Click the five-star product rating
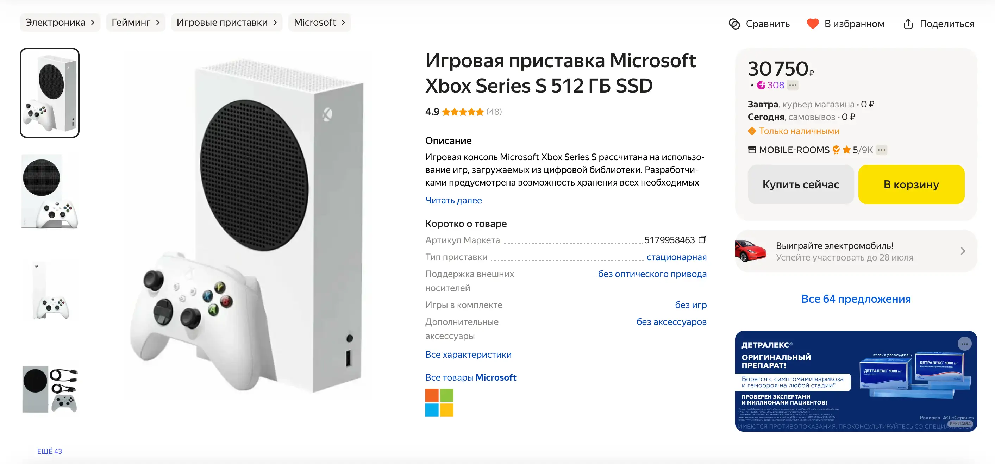The image size is (995, 464). [463, 112]
